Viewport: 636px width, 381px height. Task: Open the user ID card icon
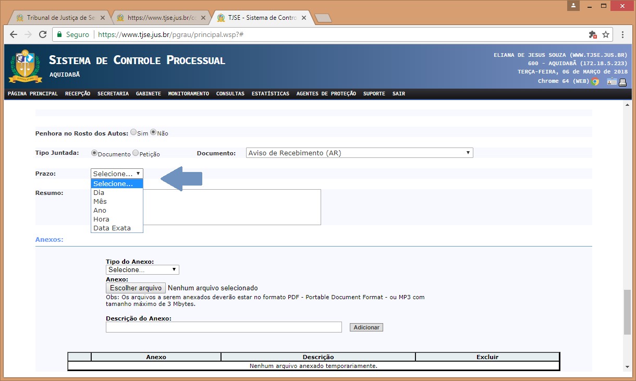611,82
